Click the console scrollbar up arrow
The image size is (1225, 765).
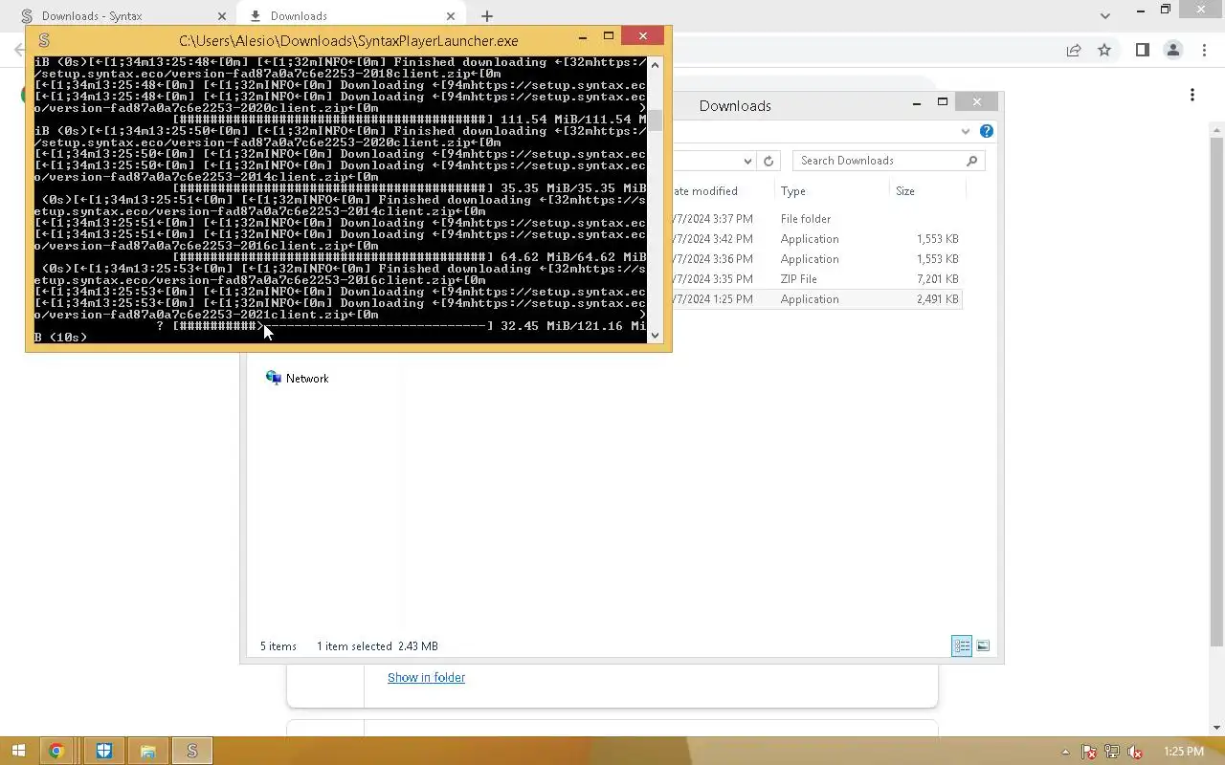656,64
